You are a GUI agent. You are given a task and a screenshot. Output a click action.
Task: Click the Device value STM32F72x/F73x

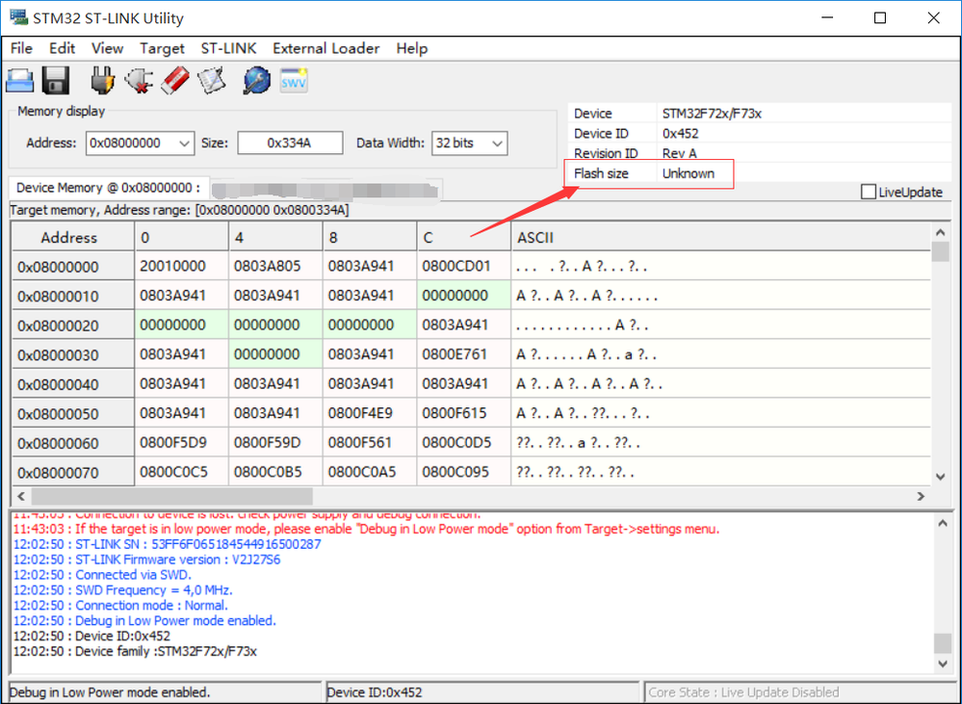click(712, 114)
